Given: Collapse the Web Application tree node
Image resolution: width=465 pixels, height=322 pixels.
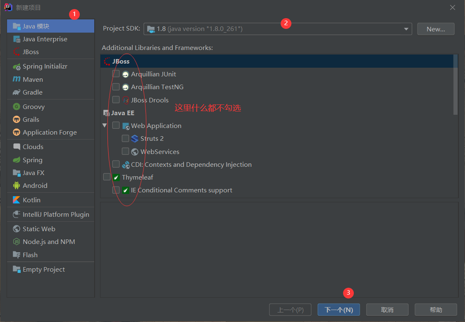Looking at the screenshot, I should [x=105, y=125].
